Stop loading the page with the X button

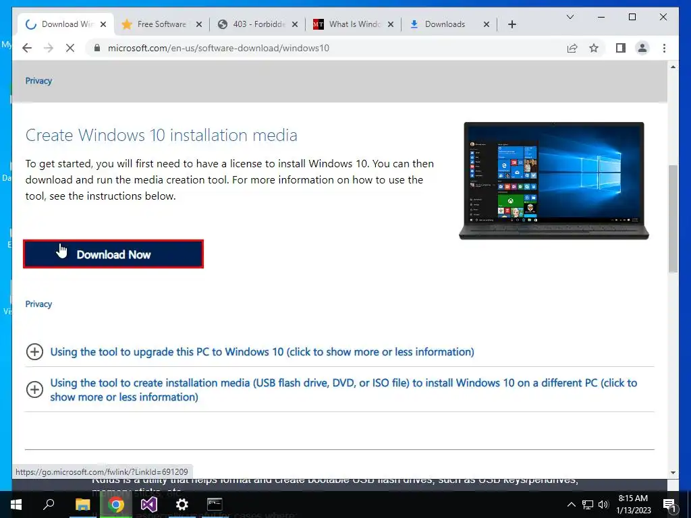(x=70, y=48)
